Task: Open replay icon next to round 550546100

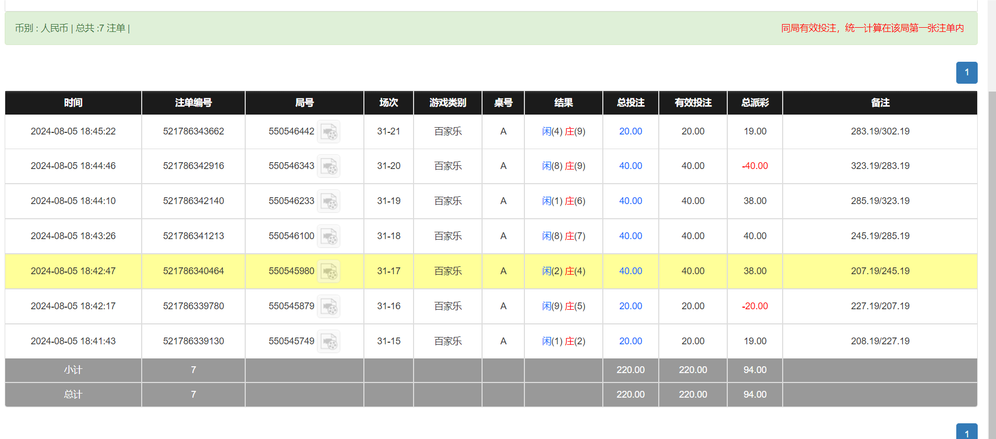Action: click(x=329, y=237)
